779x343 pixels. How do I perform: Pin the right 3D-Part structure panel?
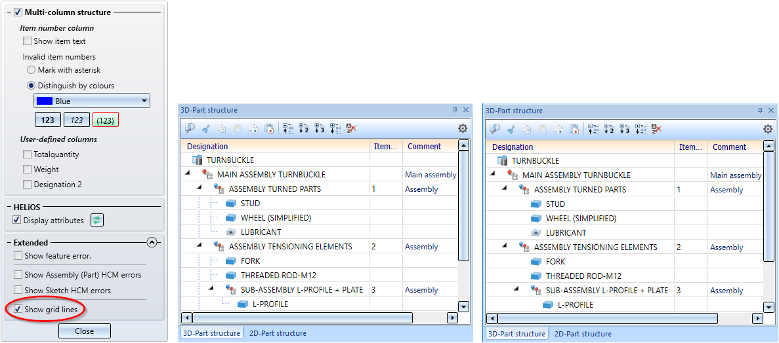click(760, 111)
